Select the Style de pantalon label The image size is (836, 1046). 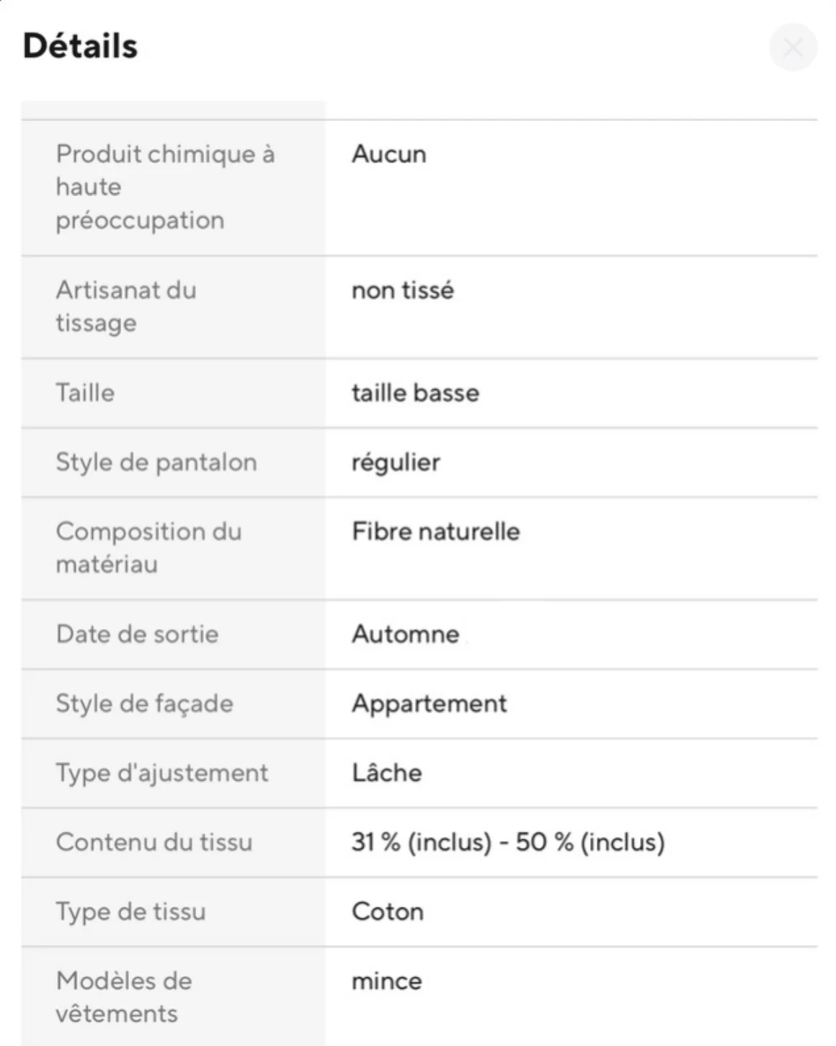156,462
